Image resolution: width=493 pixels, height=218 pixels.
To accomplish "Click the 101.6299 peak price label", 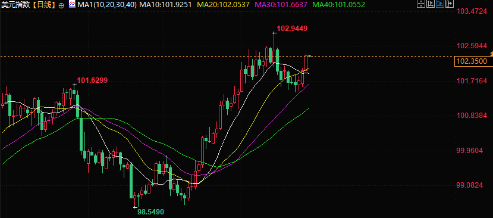I will [92, 80].
